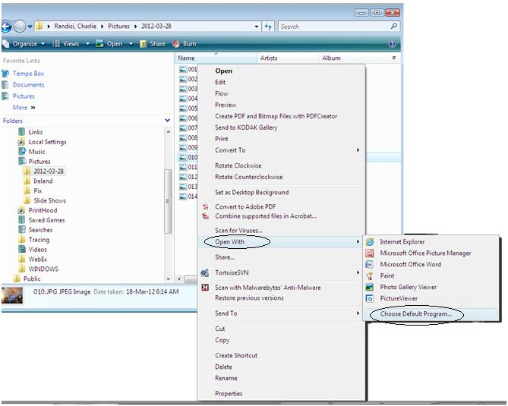Select the Paint program icon
This screenshot has height=406, width=508.
[370, 275]
